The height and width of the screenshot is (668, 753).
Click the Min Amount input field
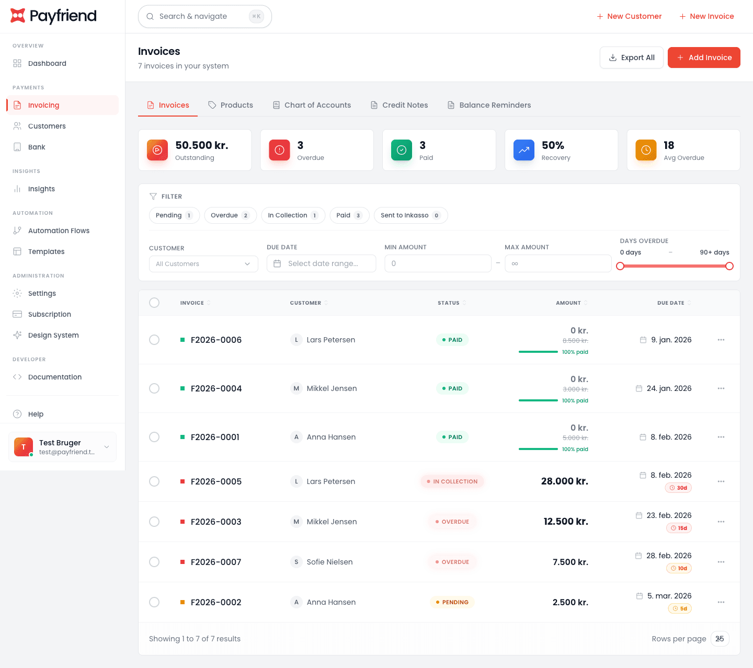[x=438, y=263]
